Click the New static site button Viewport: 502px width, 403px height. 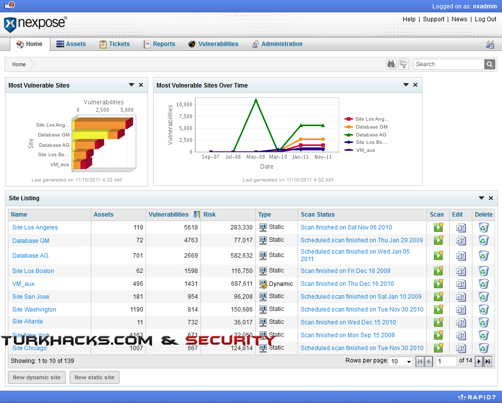[x=94, y=377]
